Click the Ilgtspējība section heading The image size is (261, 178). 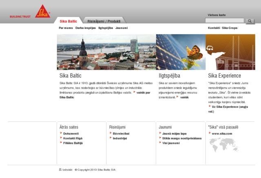point(169,76)
